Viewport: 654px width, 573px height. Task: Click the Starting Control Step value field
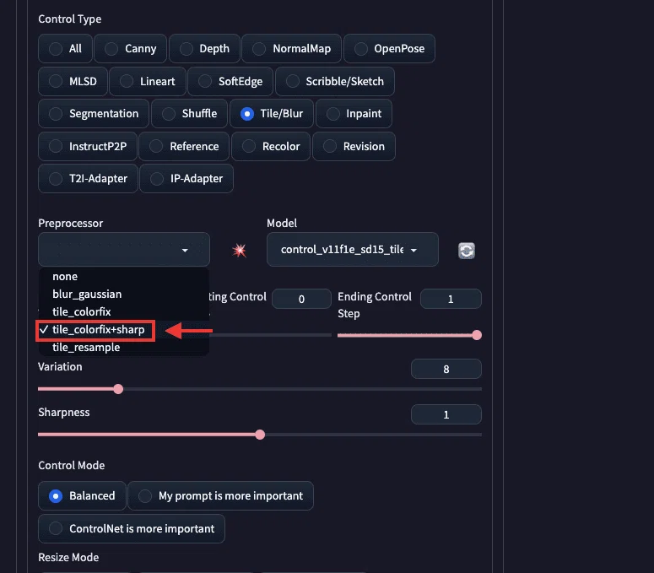301,299
